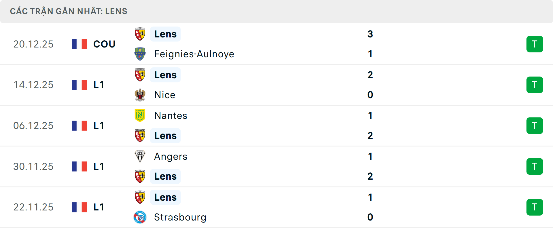The image size is (553, 228).
Task: Click the L1 label for the 30.11.25 match
Action: point(99,166)
